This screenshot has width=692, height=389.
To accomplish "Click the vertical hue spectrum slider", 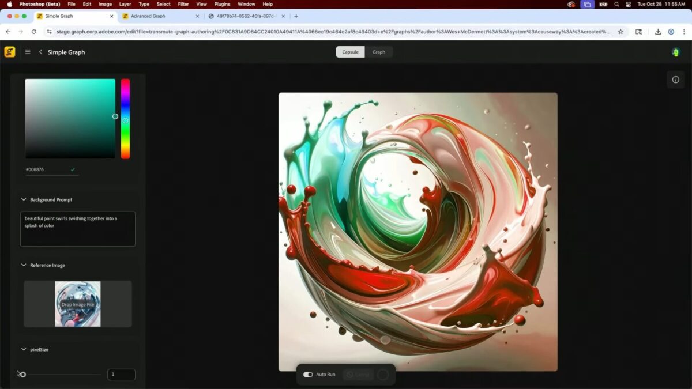I will (125, 118).
